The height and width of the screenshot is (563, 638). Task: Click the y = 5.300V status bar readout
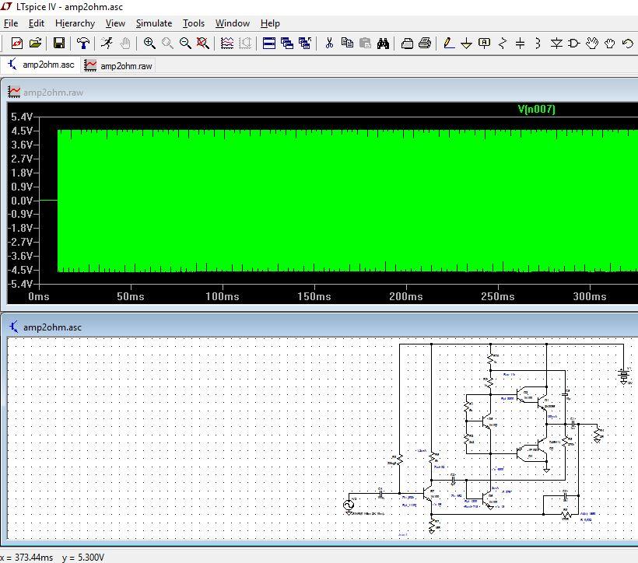(x=83, y=558)
